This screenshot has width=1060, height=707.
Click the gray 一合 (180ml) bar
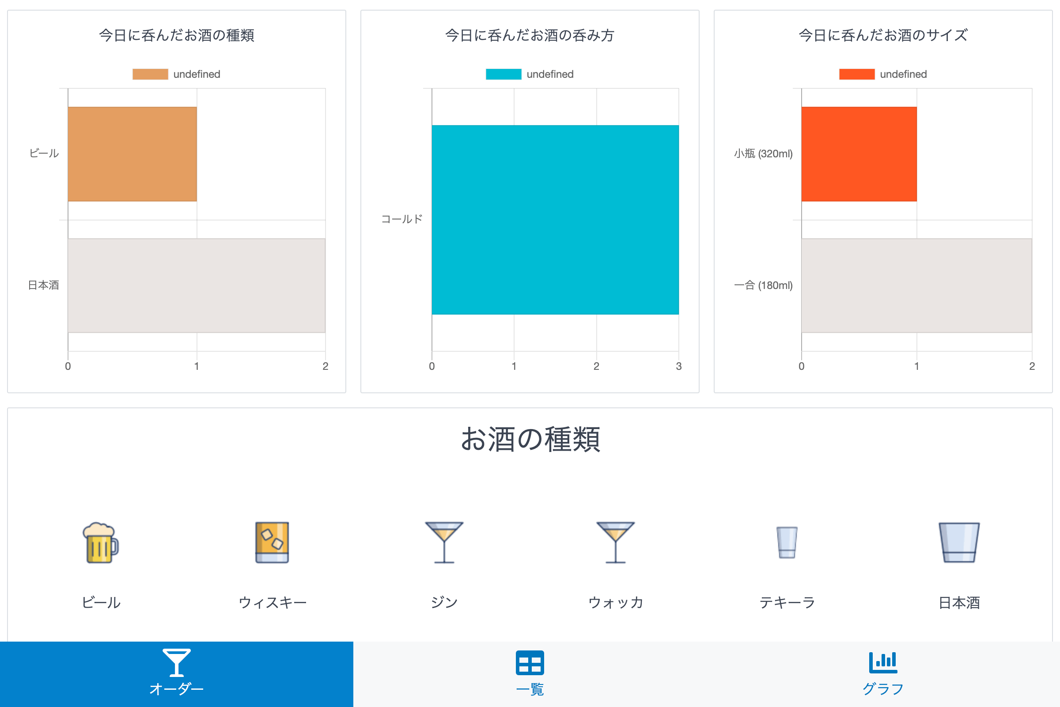click(916, 285)
